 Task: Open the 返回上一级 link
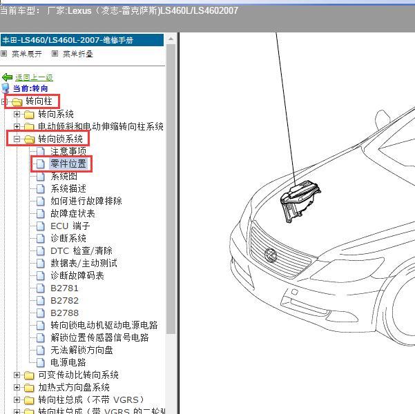(x=34, y=77)
